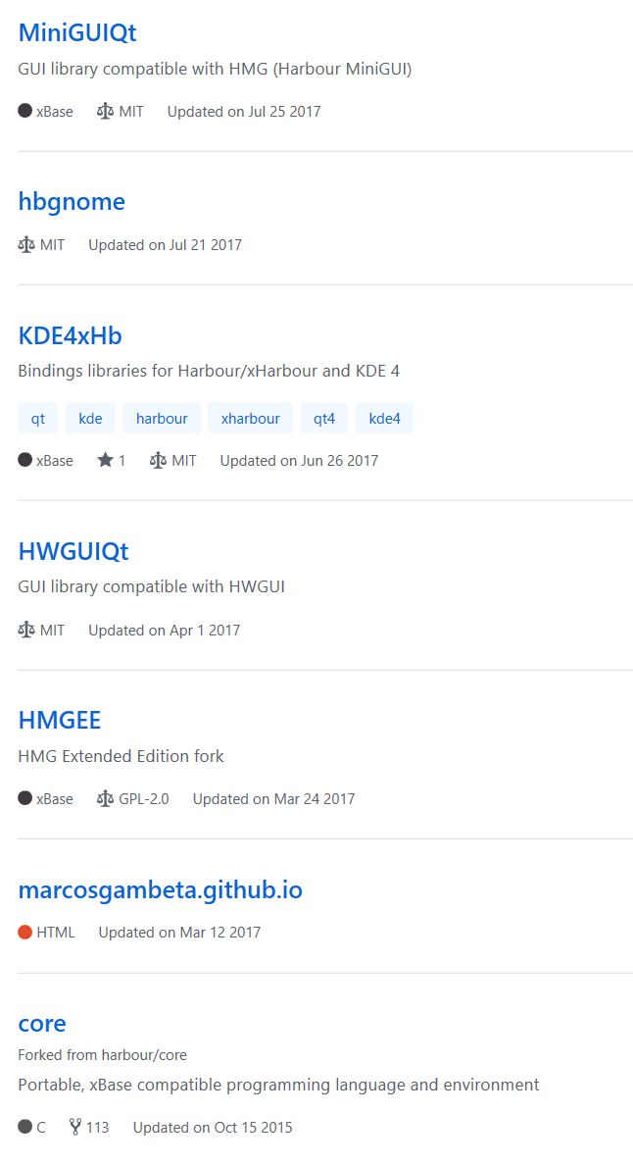Click the fork icon next to 113
The height and width of the screenshot is (1165, 633).
coord(74,1127)
